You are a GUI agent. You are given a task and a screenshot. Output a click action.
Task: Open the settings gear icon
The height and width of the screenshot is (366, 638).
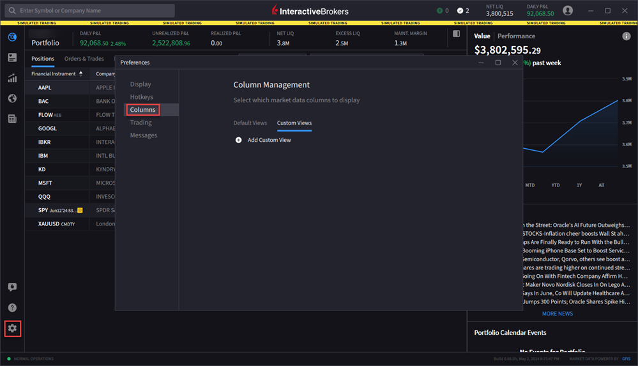click(x=12, y=328)
